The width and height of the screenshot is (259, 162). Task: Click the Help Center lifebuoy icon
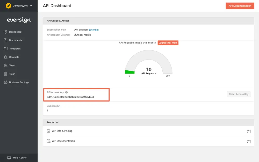(x=9, y=158)
